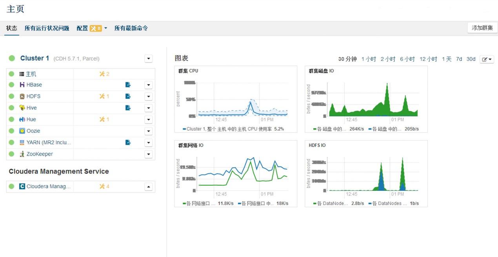Open the HDFS service link
Screen dimensions: 498x257
(33, 96)
